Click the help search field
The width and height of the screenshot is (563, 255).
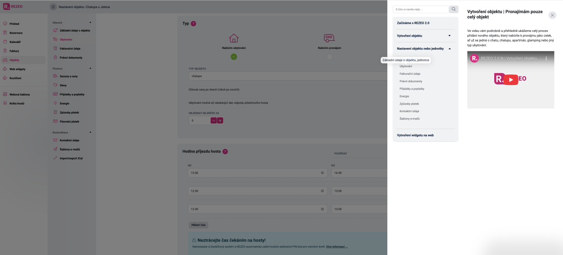tap(420, 9)
